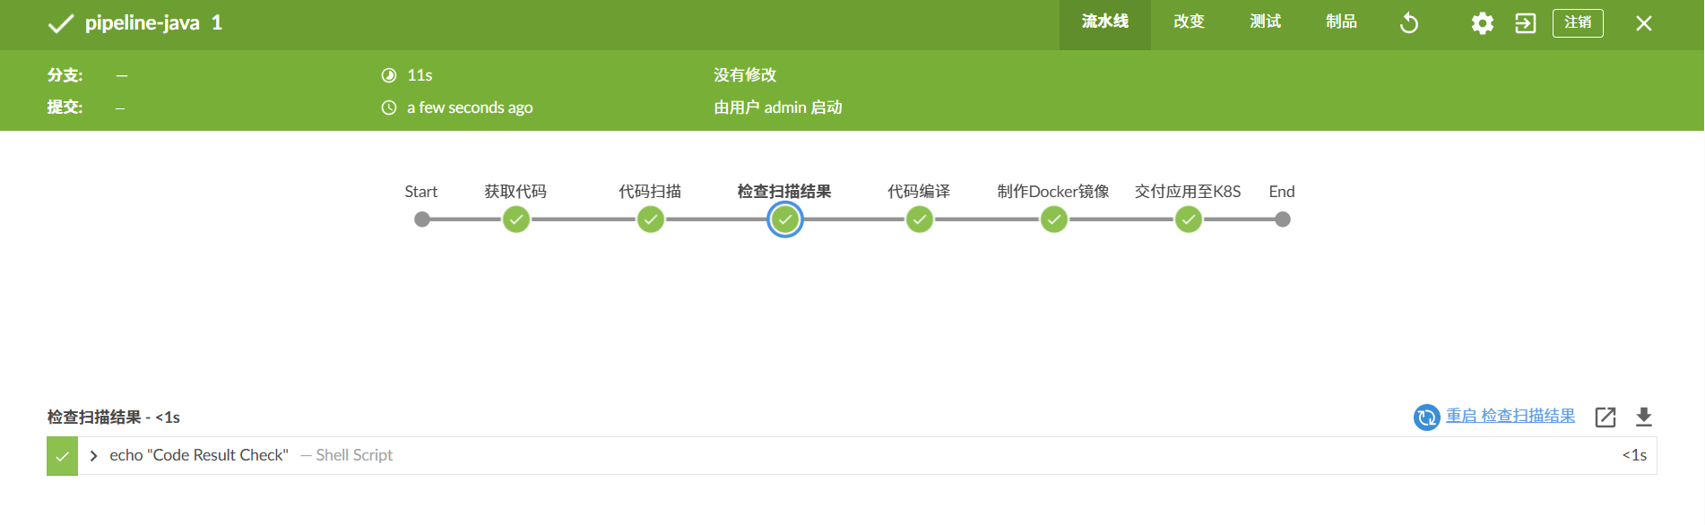Select the 交付应用至K8S stage node
The width and height of the screenshot is (1705, 525).
tap(1188, 219)
